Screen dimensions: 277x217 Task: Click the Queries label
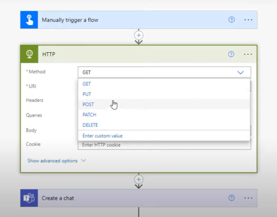pos(34,115)
